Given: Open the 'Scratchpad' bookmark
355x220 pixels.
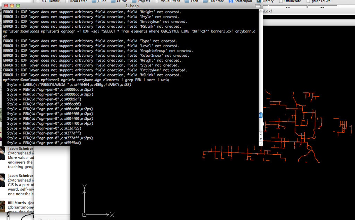Looking at the screenshot, I should click(x=240, y=1).
